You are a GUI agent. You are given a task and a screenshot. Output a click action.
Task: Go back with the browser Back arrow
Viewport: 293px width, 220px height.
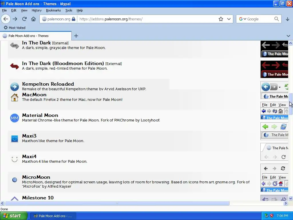[x=6, y=19]
